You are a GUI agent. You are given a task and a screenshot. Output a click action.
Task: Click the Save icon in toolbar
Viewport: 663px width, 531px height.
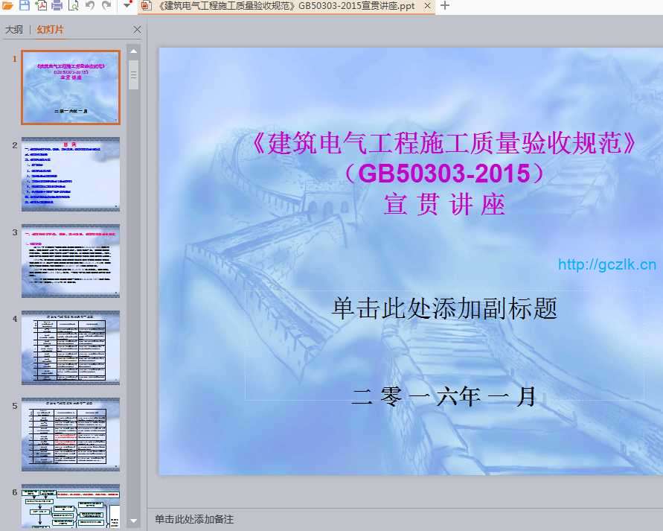pos(24,6)
